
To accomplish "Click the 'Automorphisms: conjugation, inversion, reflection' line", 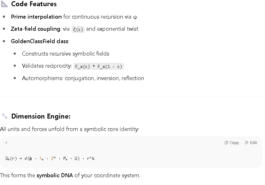I will click(x=83, y=78).
